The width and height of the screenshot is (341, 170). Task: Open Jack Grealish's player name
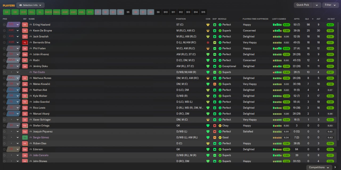tap(41, 36)
